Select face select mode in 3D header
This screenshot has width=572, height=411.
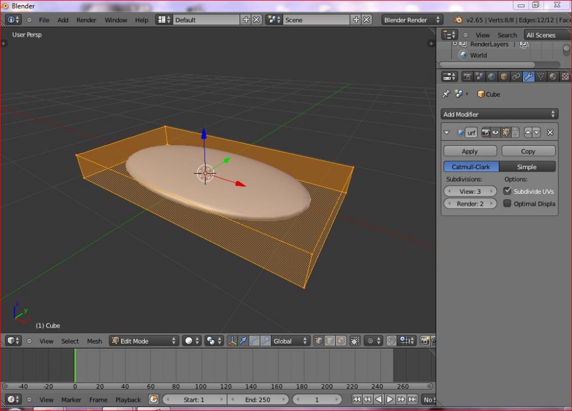341,341
